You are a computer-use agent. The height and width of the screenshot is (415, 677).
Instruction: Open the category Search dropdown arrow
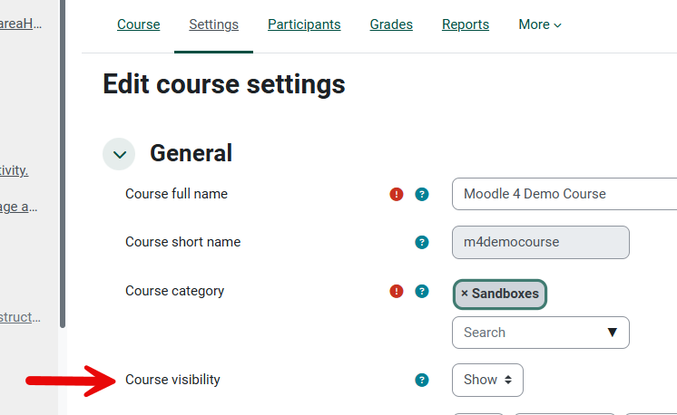613,333
